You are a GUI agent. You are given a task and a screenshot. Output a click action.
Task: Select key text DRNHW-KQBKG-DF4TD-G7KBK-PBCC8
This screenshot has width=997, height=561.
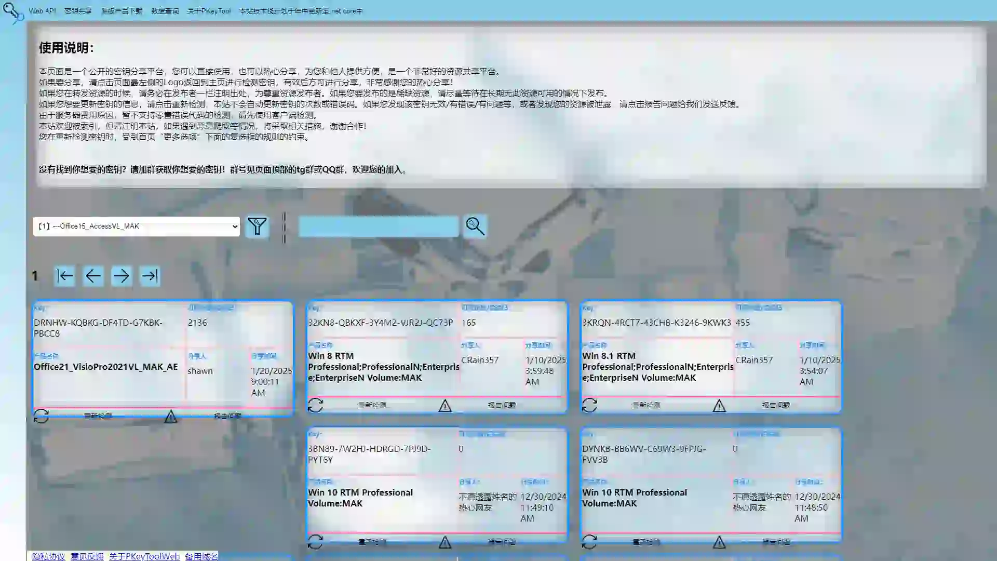tap(98, 328)
